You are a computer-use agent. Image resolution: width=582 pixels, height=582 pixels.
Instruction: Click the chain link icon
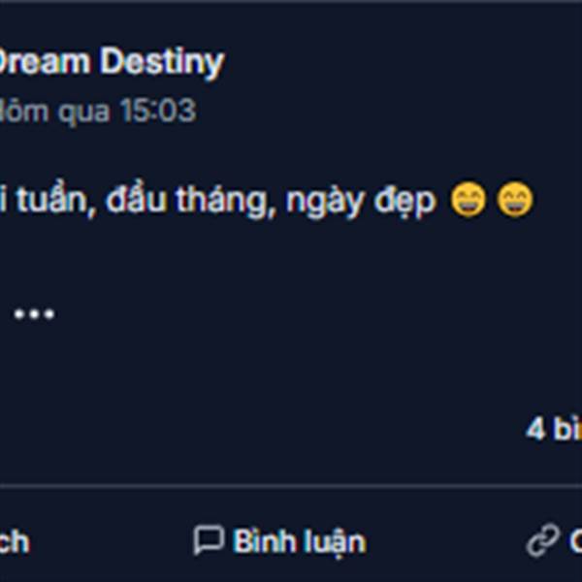coord(543,540)
